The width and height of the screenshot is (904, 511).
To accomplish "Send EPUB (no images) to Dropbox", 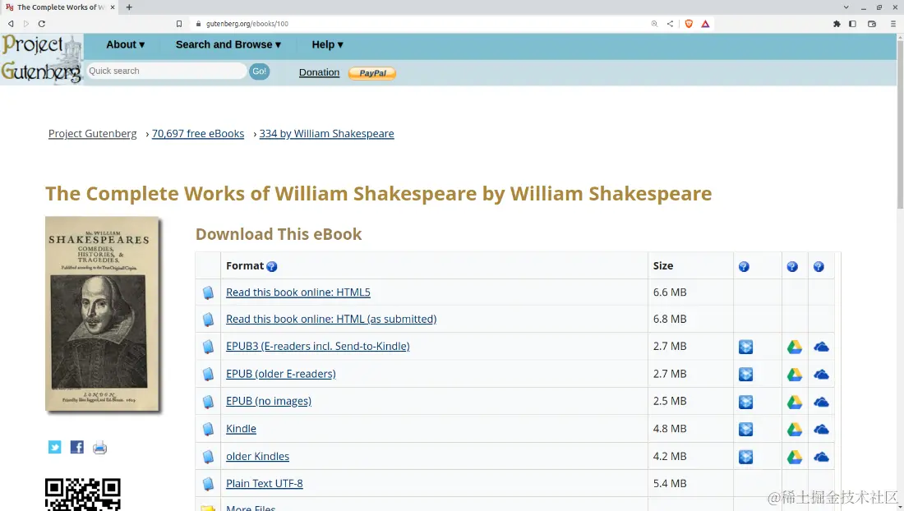I will [746, 402].
